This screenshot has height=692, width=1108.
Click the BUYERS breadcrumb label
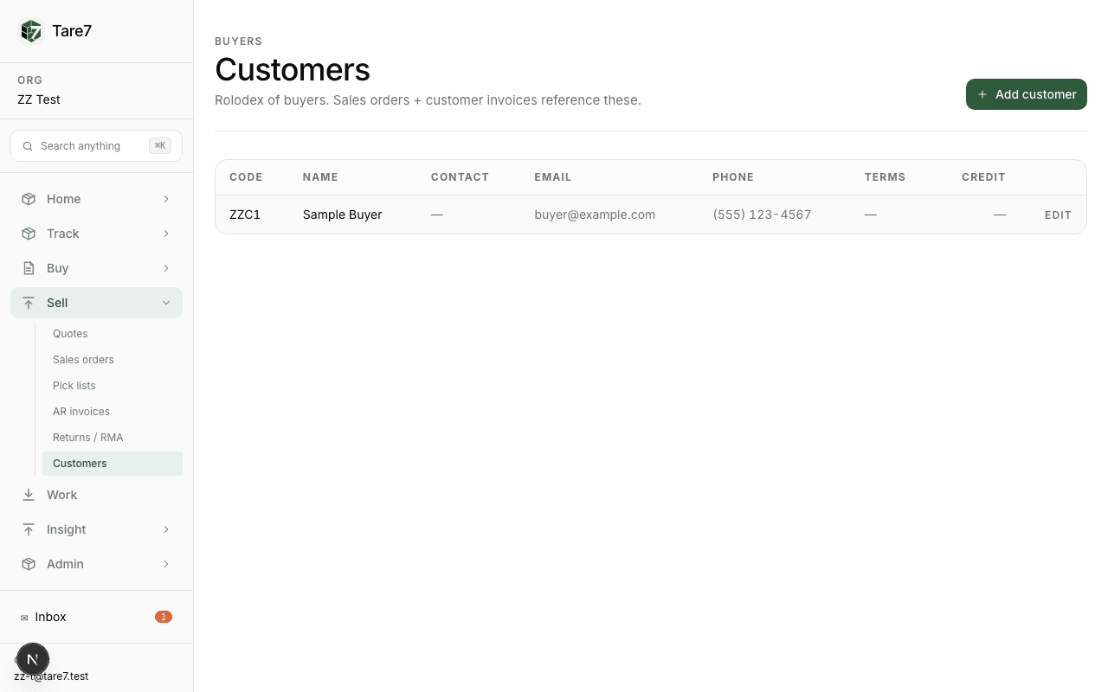pos(238,42)
